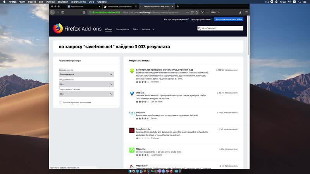The height and width of the screenshot is (174, 310).
Task: Open the Firefox hamburger menu
Action: click(x=246, y=12)
